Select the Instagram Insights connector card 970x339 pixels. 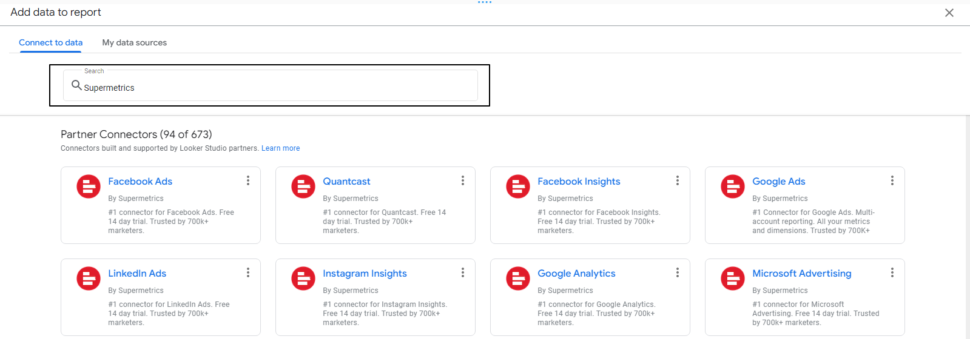376,297
